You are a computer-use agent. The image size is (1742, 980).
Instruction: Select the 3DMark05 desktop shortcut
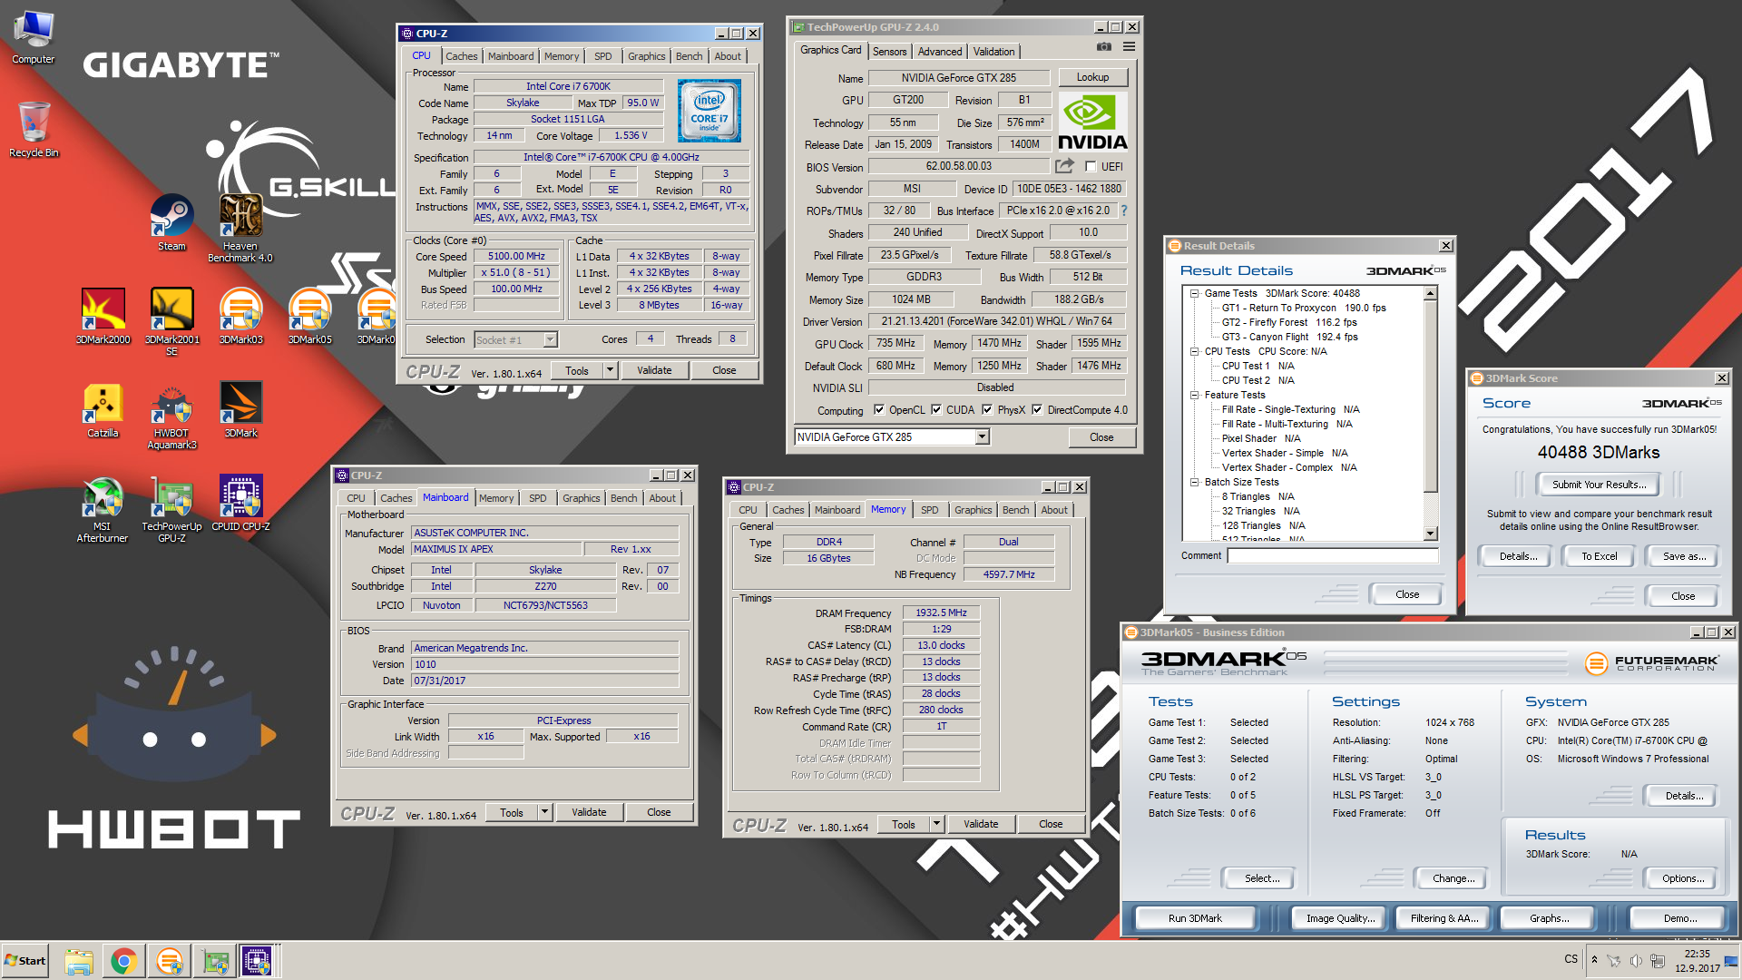coord(309,316)
